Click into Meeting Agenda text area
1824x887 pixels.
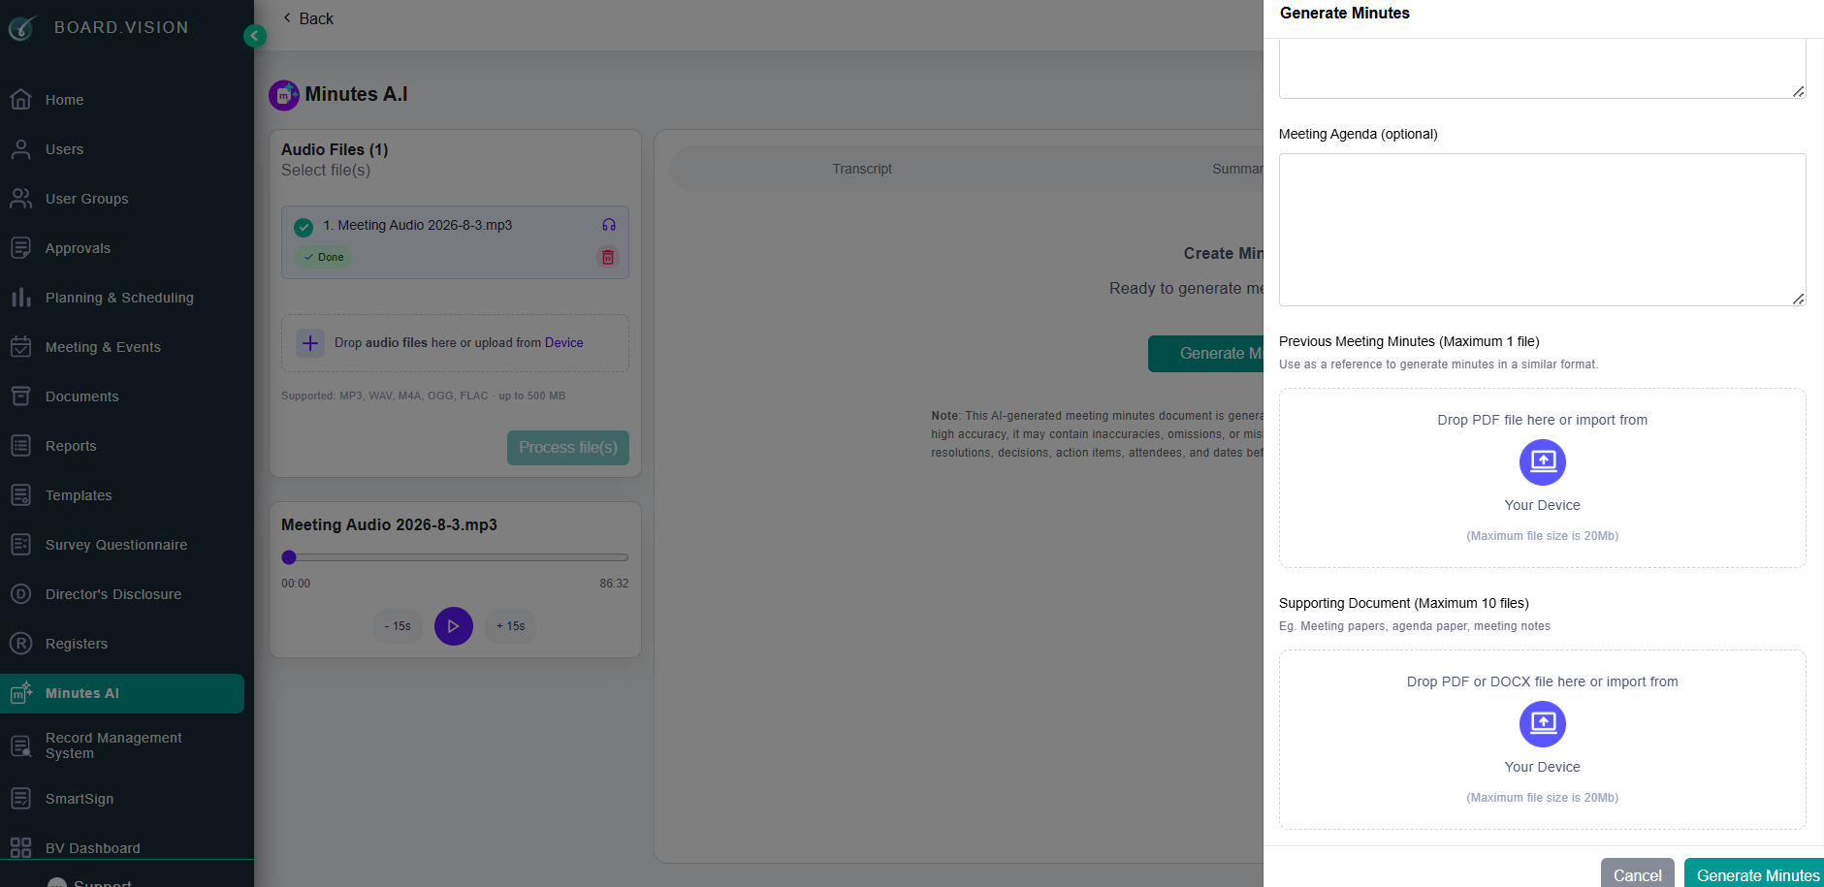click(1542, 230)
